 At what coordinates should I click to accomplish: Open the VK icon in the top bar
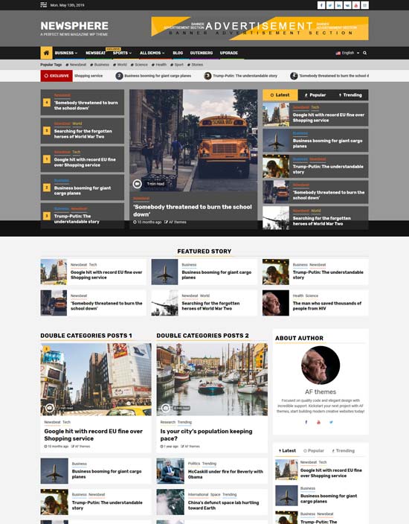(x=347, y=5)
